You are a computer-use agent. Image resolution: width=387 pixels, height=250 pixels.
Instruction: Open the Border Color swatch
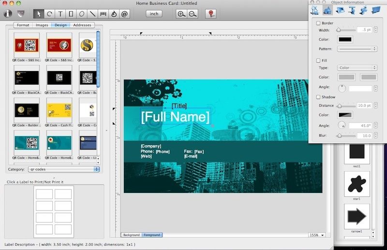pos(345,39)
